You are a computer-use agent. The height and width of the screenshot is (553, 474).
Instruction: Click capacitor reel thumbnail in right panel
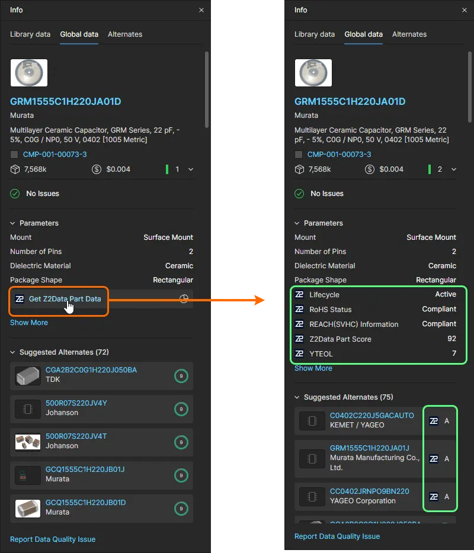pyautogui.click(x=313, y=73)
